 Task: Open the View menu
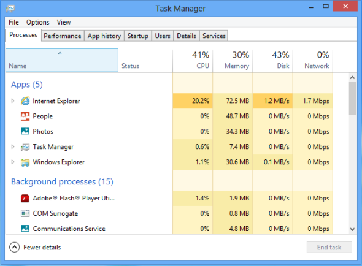coord(64,22)
